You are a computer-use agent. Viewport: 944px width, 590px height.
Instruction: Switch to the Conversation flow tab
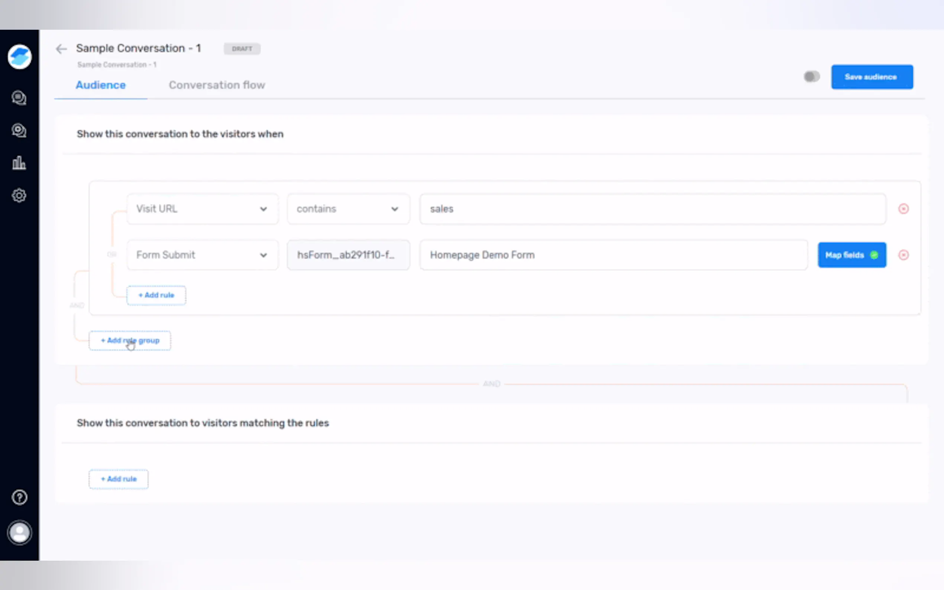click(217, 85)
